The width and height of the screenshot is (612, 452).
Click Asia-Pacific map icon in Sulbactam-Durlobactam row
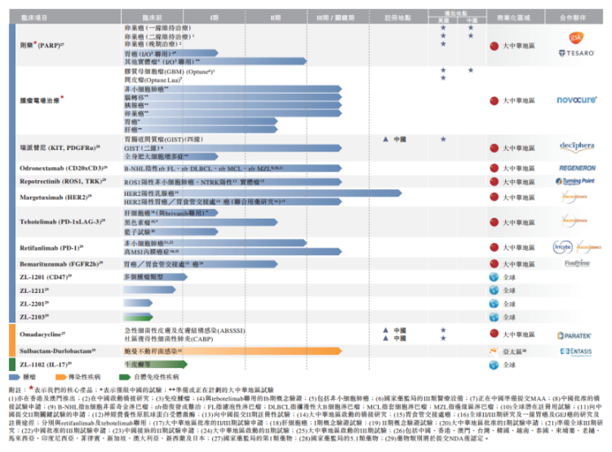494,352
